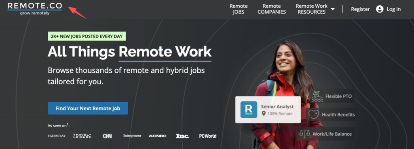Click the Log In link
This screenshot has width=414, height=149.
click(394, 9)
